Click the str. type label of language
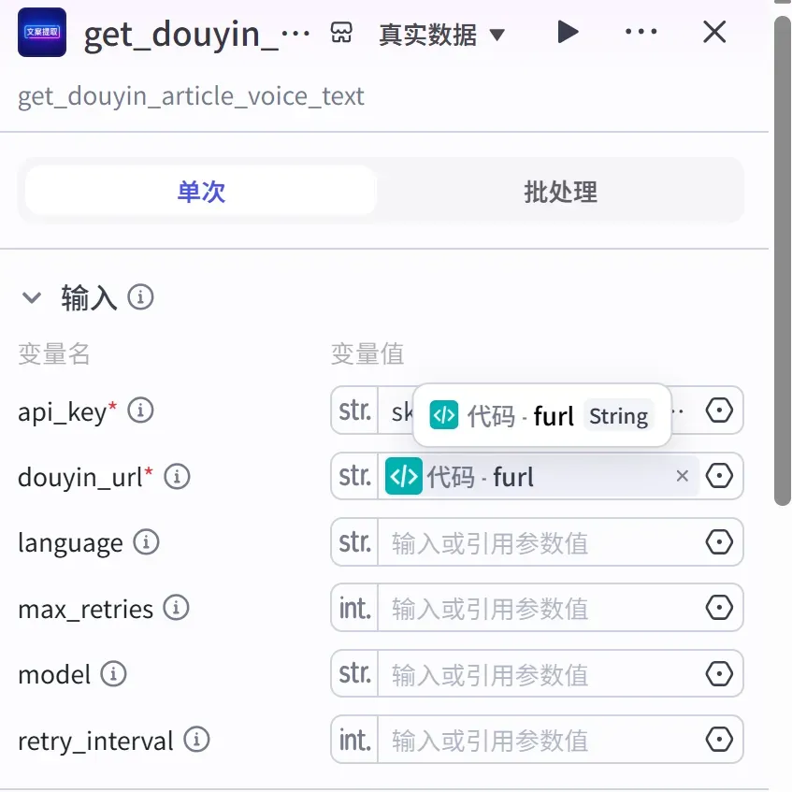The image size is (792, 792). click(x=355, y=542)
